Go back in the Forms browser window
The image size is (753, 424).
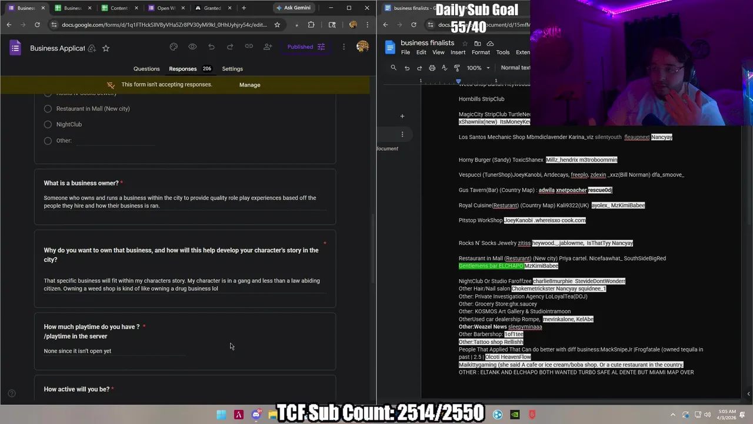(x=9, y=25)
